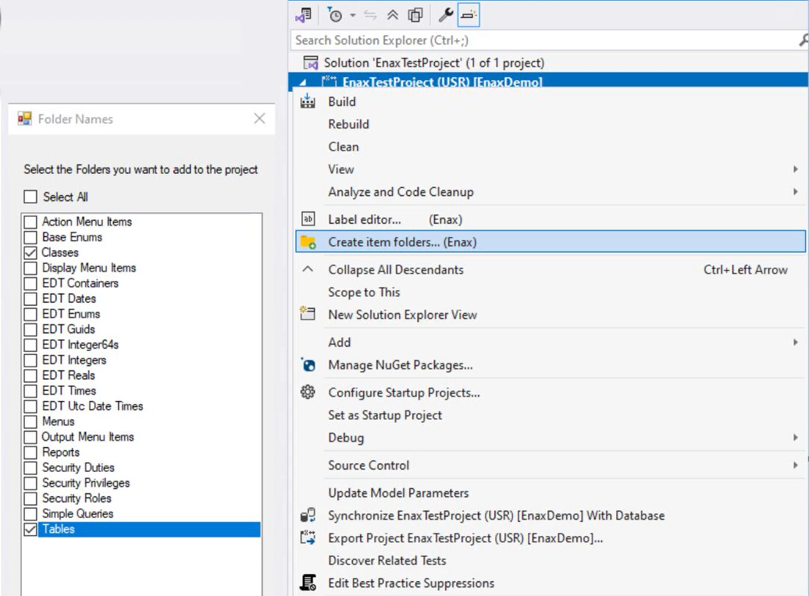Choose Update Model Parameters
Viewport: 809px width, 596px height.
[398, 493]
